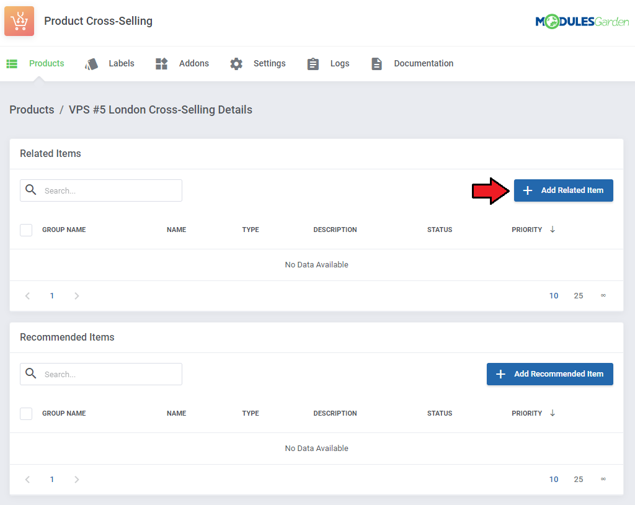635x505 pixels.
Task: Select page 1 in Related Items pagination
Action: tap(52, 296)
